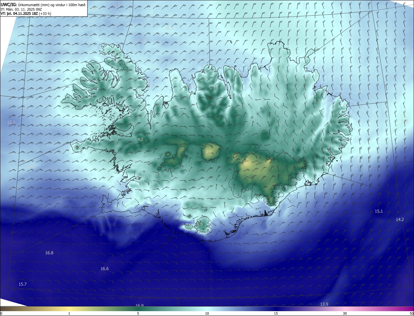The image size is (414, 316).
Task: Pick the pale cyan colorbar section above tick 10
Action: (x=207, y=309)
